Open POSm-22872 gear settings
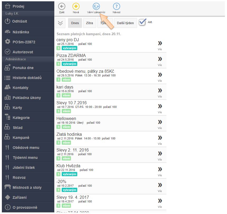 click(x=8, y=42)
